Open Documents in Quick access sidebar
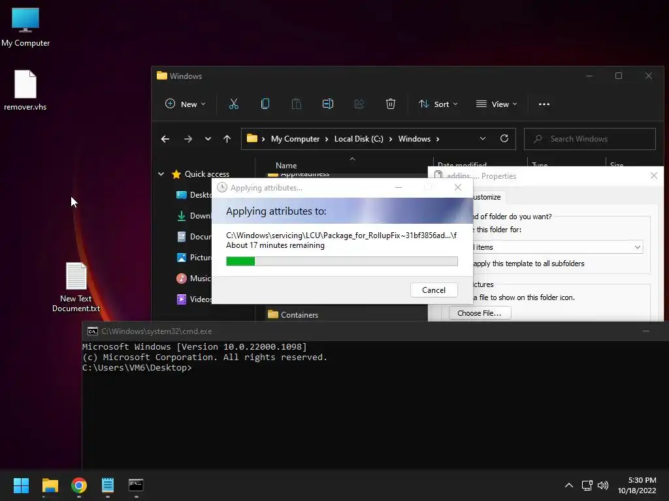Viewport: 669px width, 501px height. (194, 236)
